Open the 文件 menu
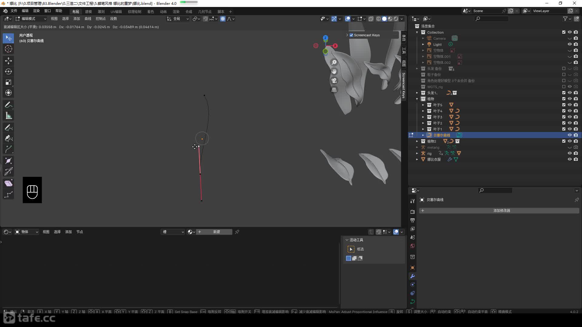The width and height of the screenshot is (582, 327). [14, 11]
